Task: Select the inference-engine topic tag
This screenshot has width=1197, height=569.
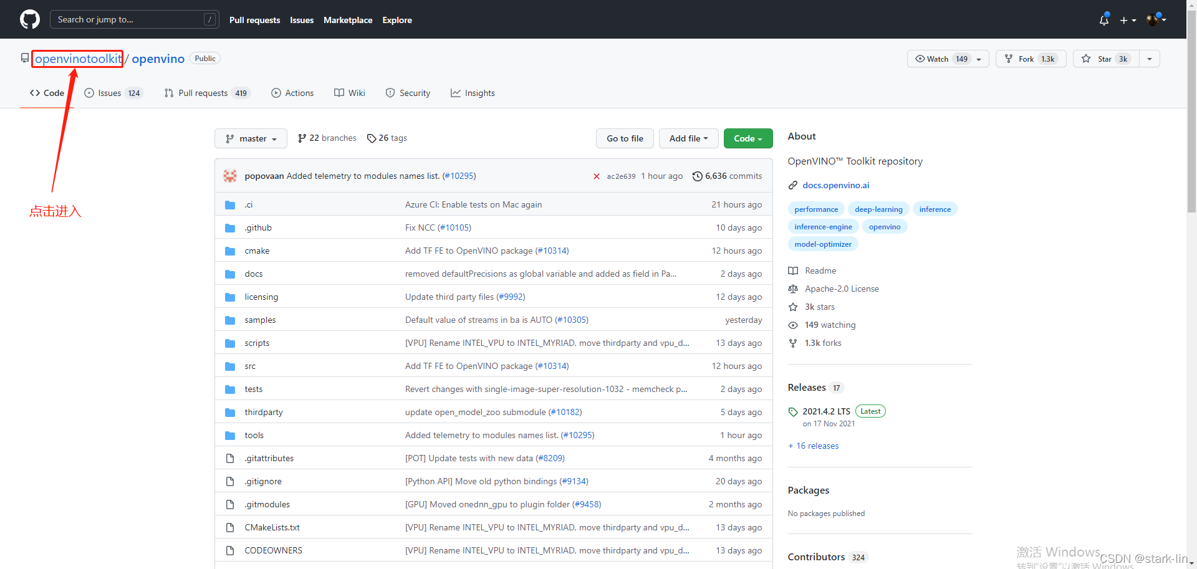Action: 823,227
